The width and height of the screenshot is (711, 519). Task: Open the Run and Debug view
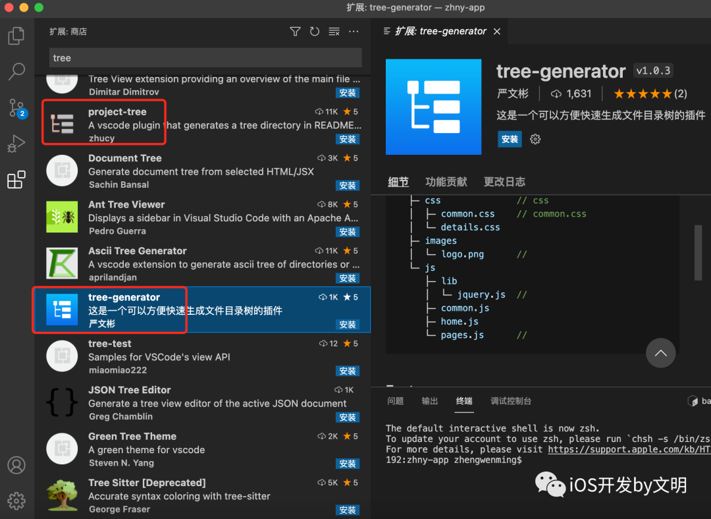[x=16, y=144]
